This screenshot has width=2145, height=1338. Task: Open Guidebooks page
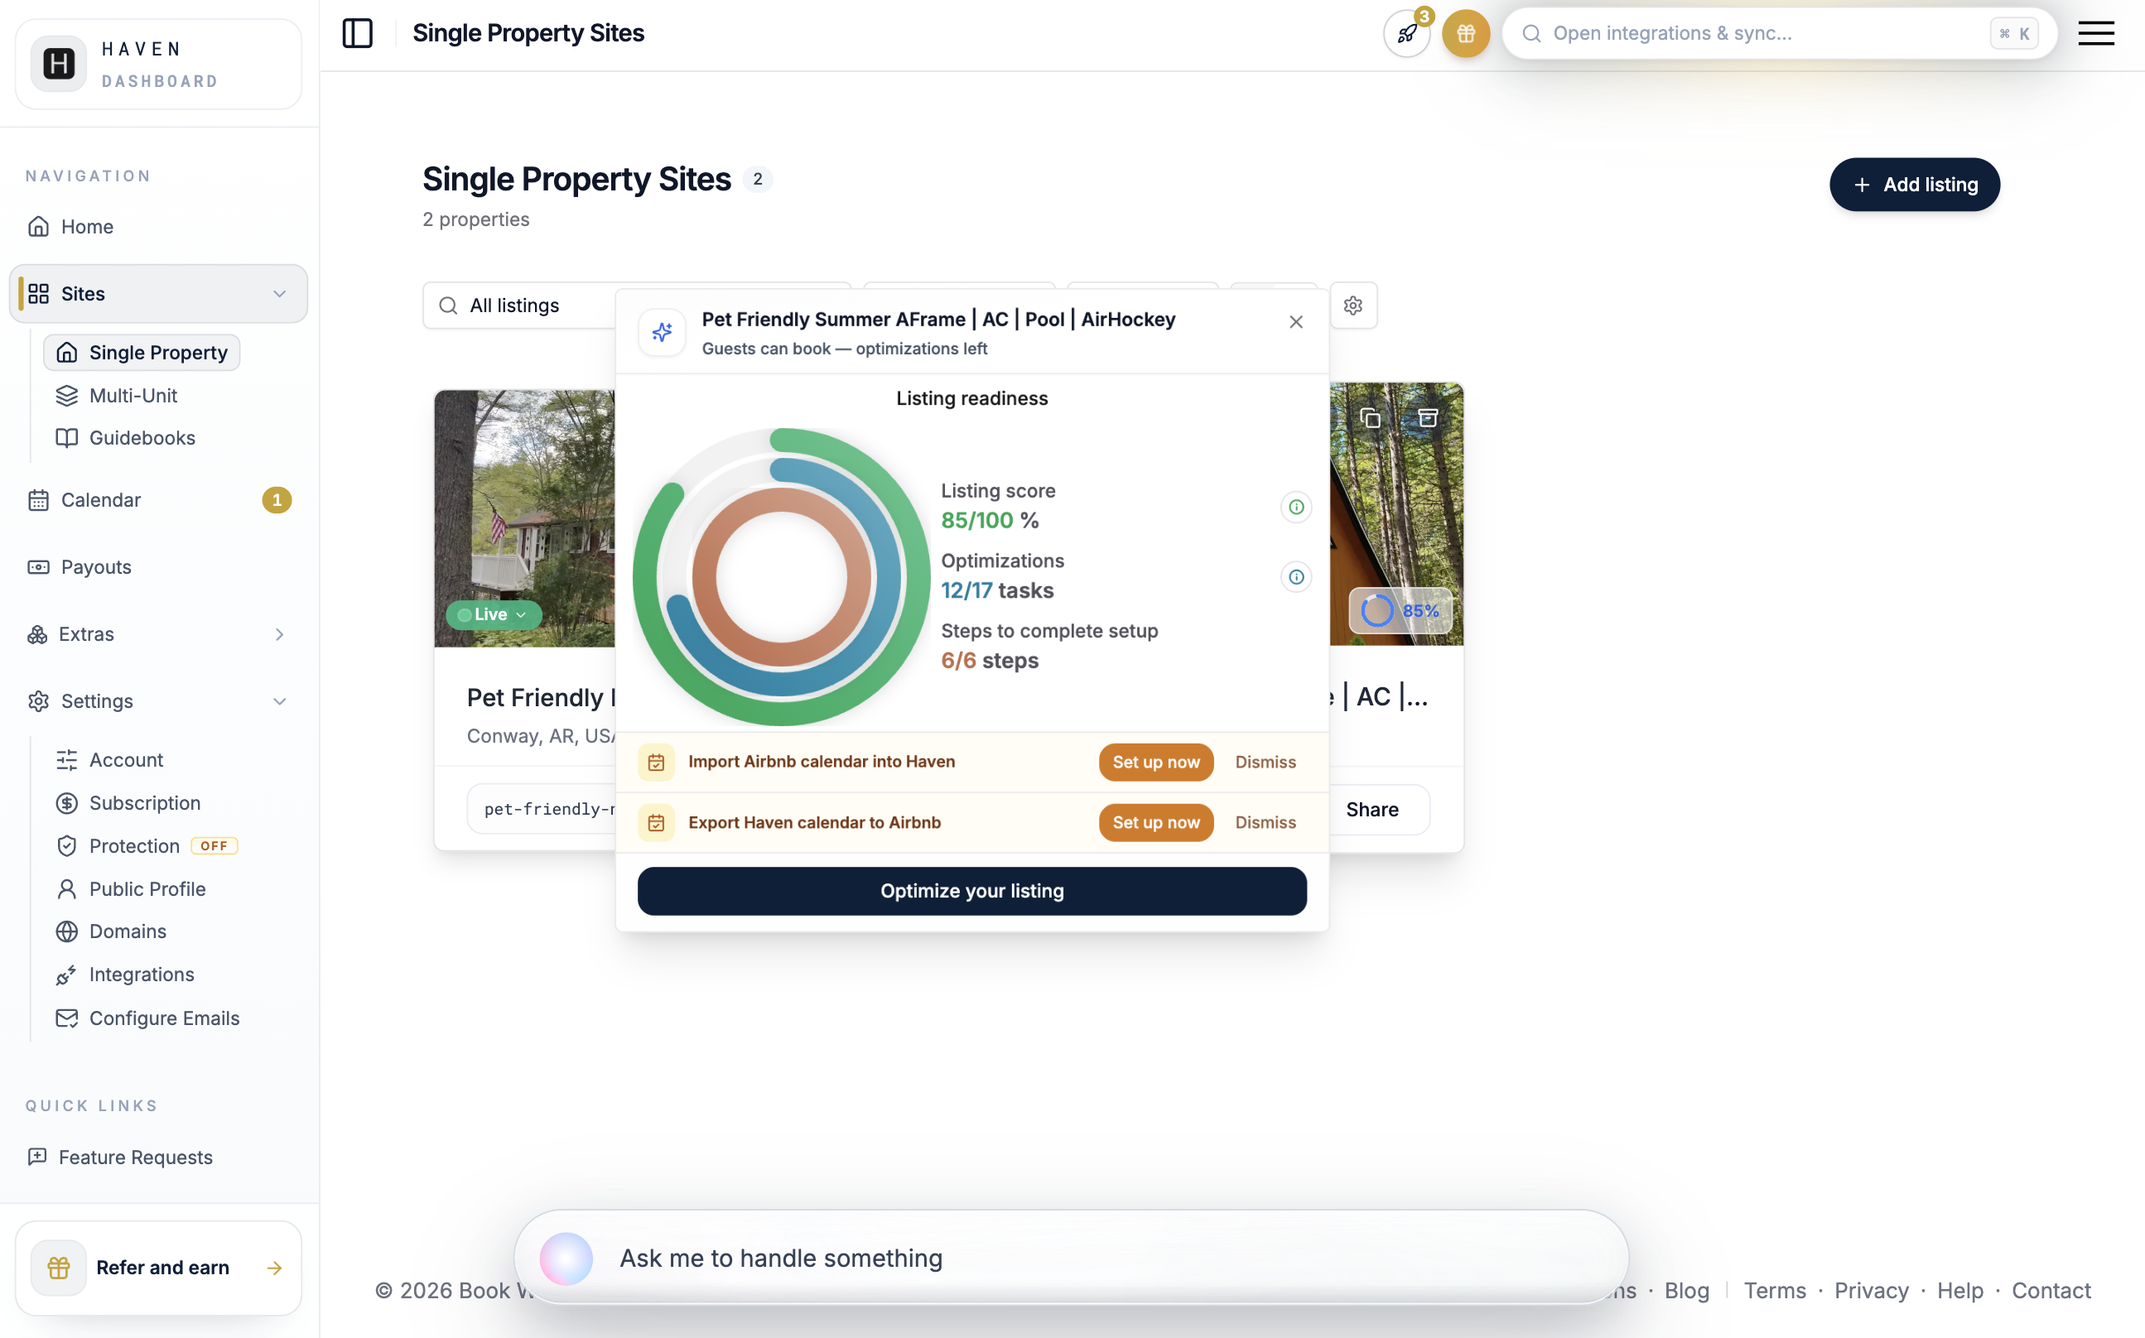[126, 438]
